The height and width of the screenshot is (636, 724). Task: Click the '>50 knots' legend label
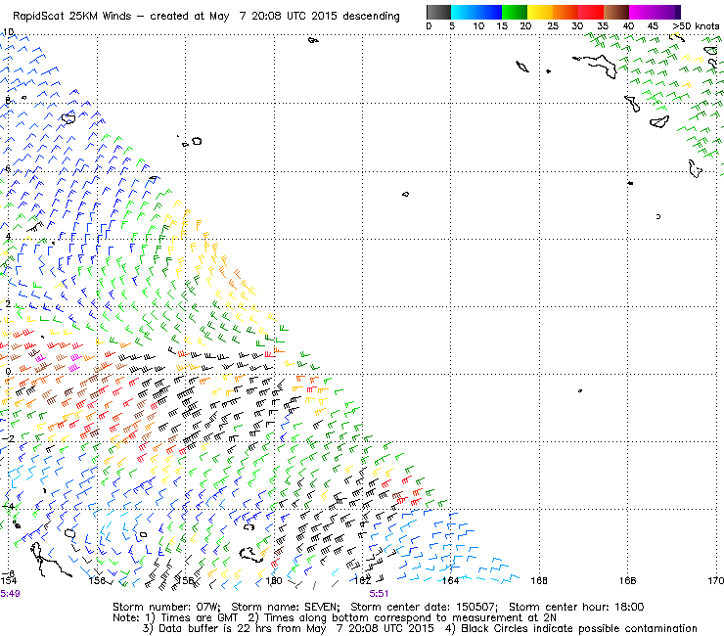pos(696,26)
